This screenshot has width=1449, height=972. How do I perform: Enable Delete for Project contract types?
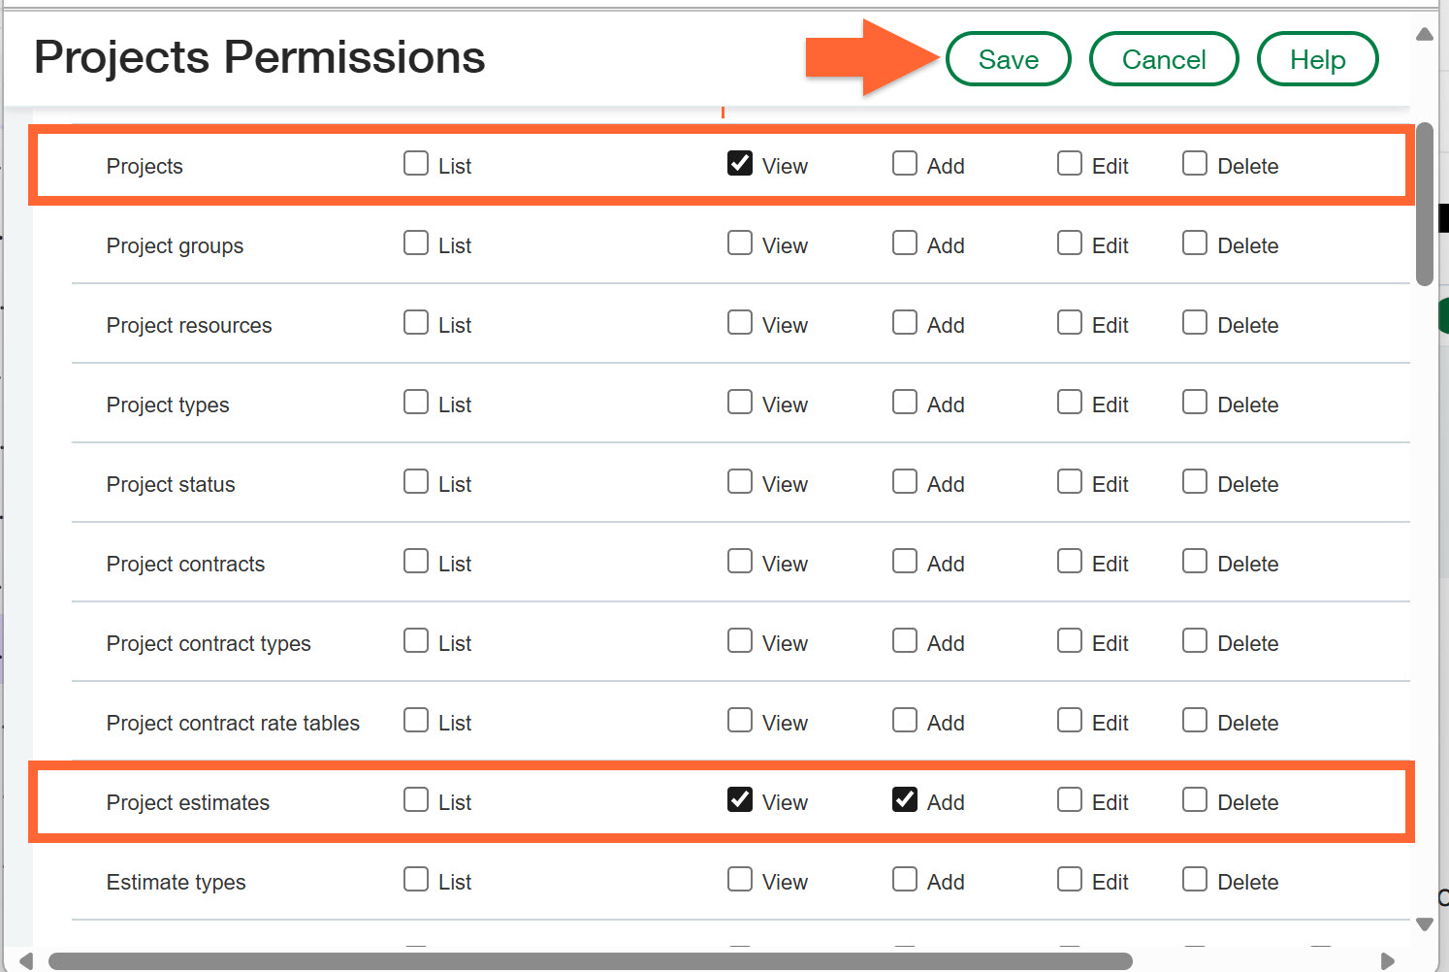click(1195, 640)
